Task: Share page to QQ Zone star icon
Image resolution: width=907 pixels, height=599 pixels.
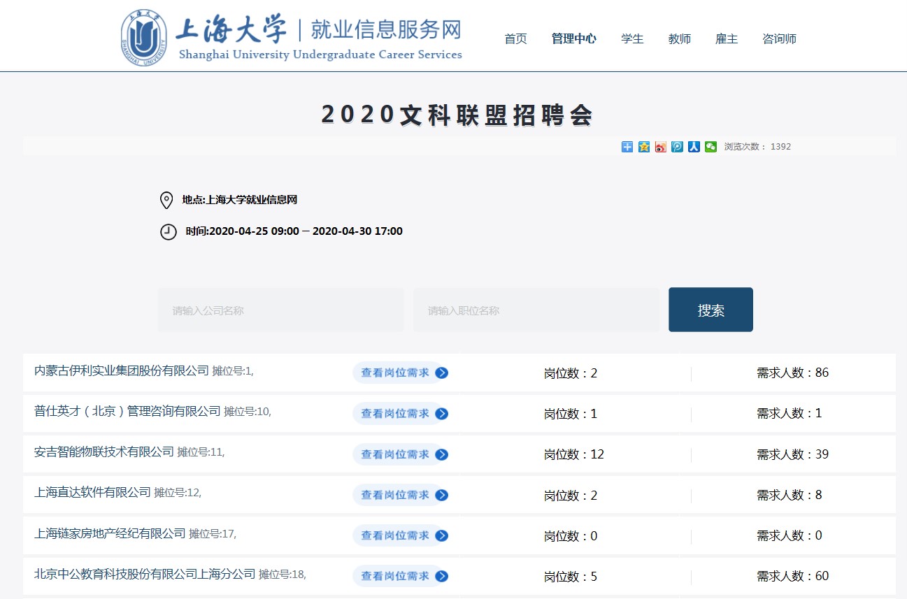Action: pos(644,147)
